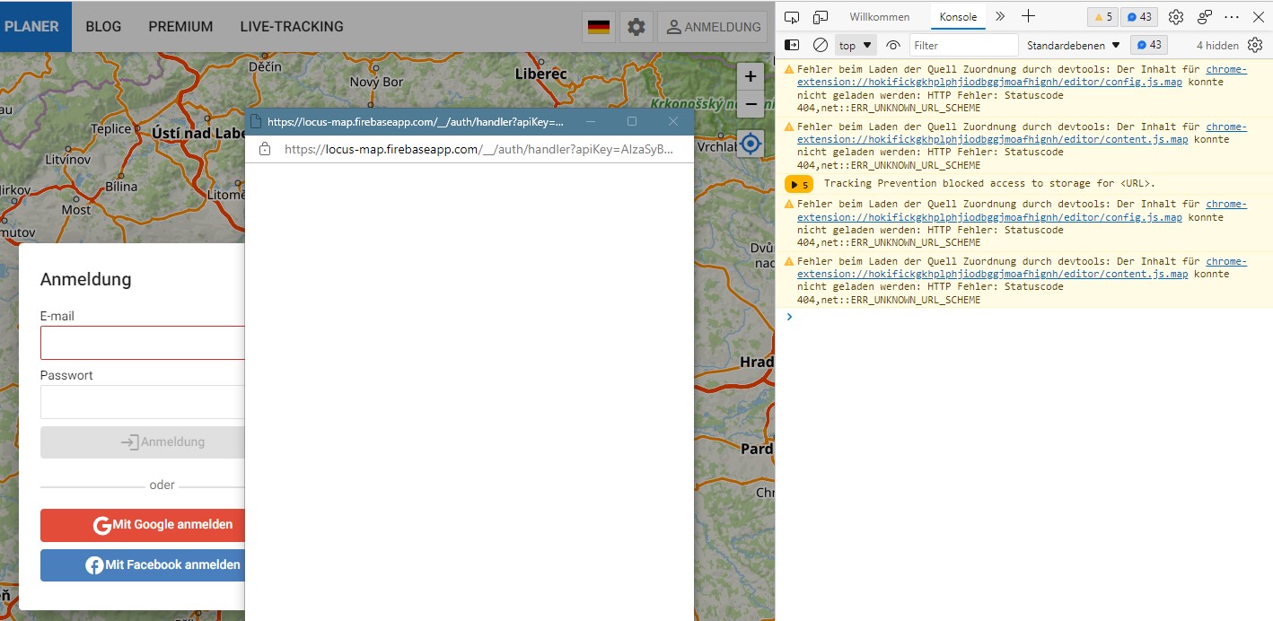The height and width of the screenshot is (621, 1273).
Task: Add a new DevTools tool with plus icon
Action: tap(1029, 17)
